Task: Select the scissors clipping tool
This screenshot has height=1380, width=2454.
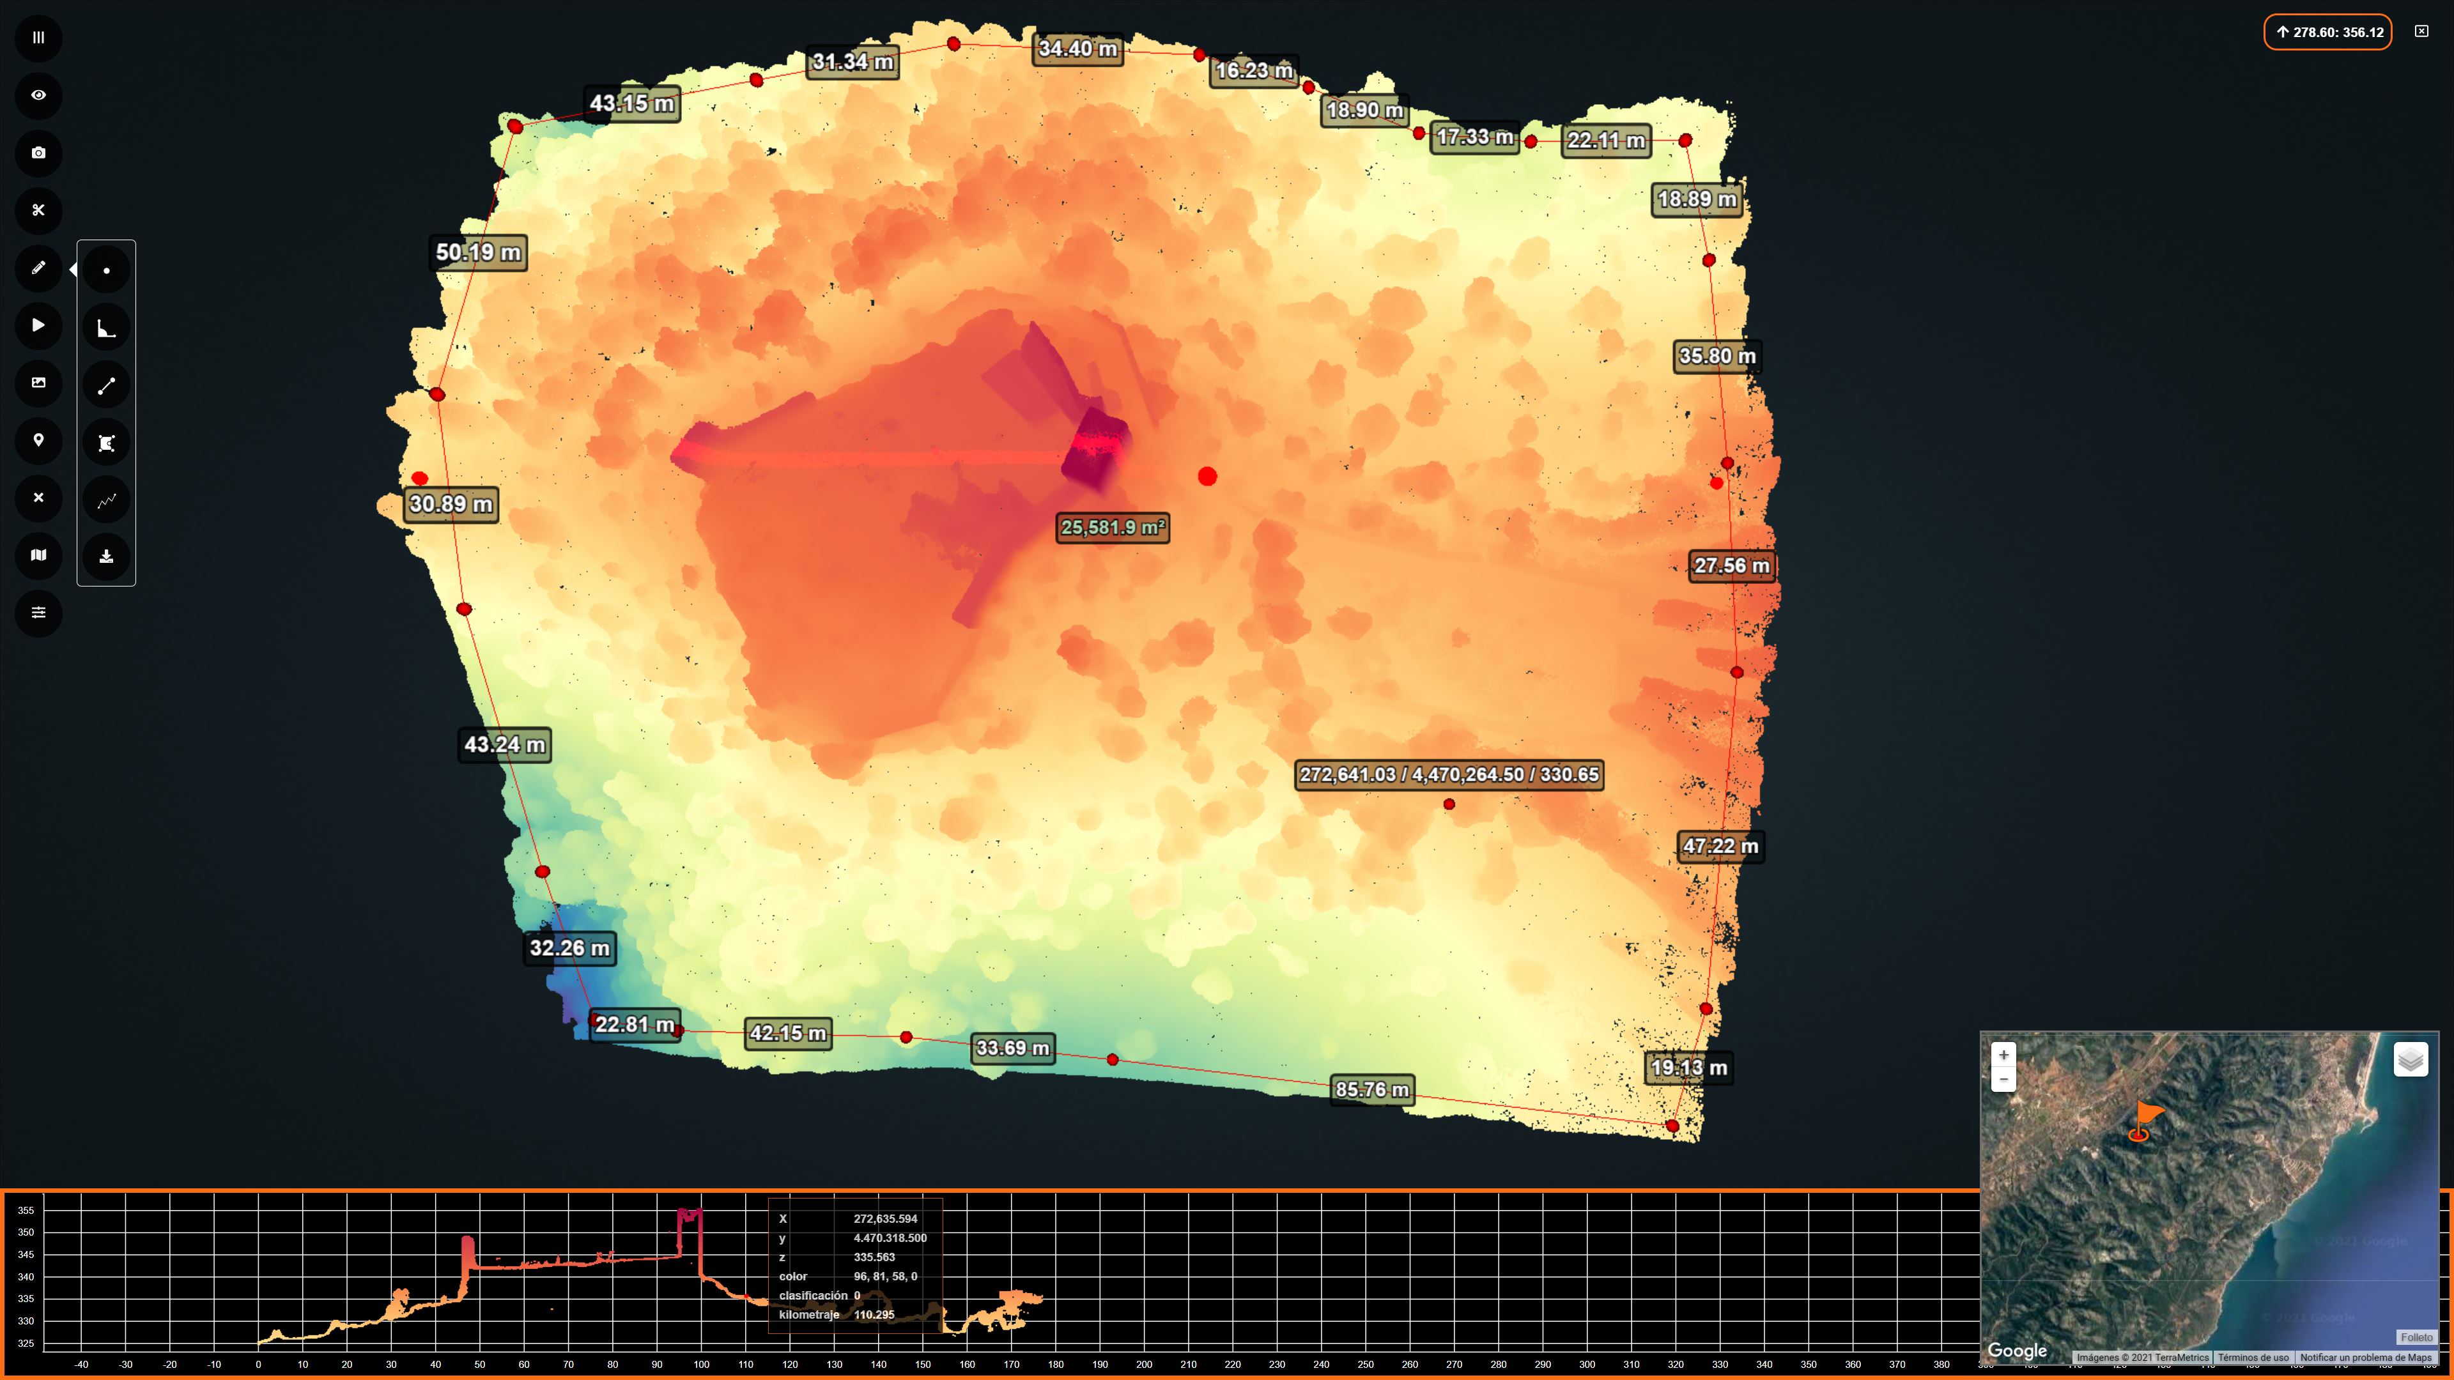Action: point(38,210)
